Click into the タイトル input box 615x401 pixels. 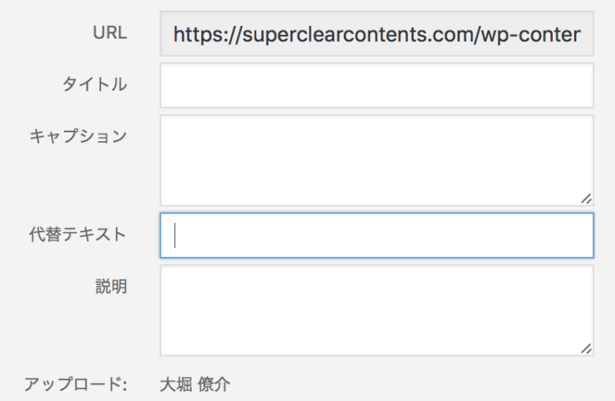376,85
